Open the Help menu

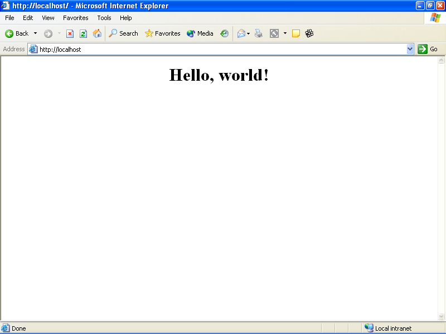[x=126, y=18]
